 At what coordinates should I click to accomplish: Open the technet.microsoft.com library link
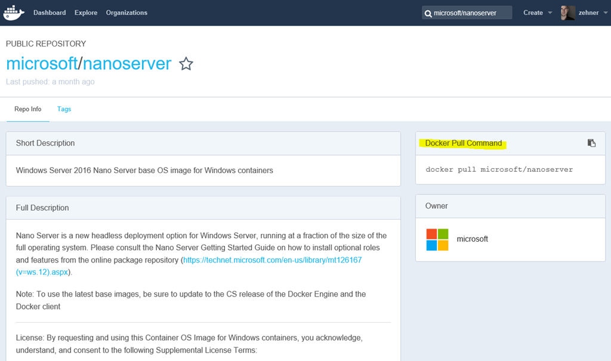[x=272, y=260]
